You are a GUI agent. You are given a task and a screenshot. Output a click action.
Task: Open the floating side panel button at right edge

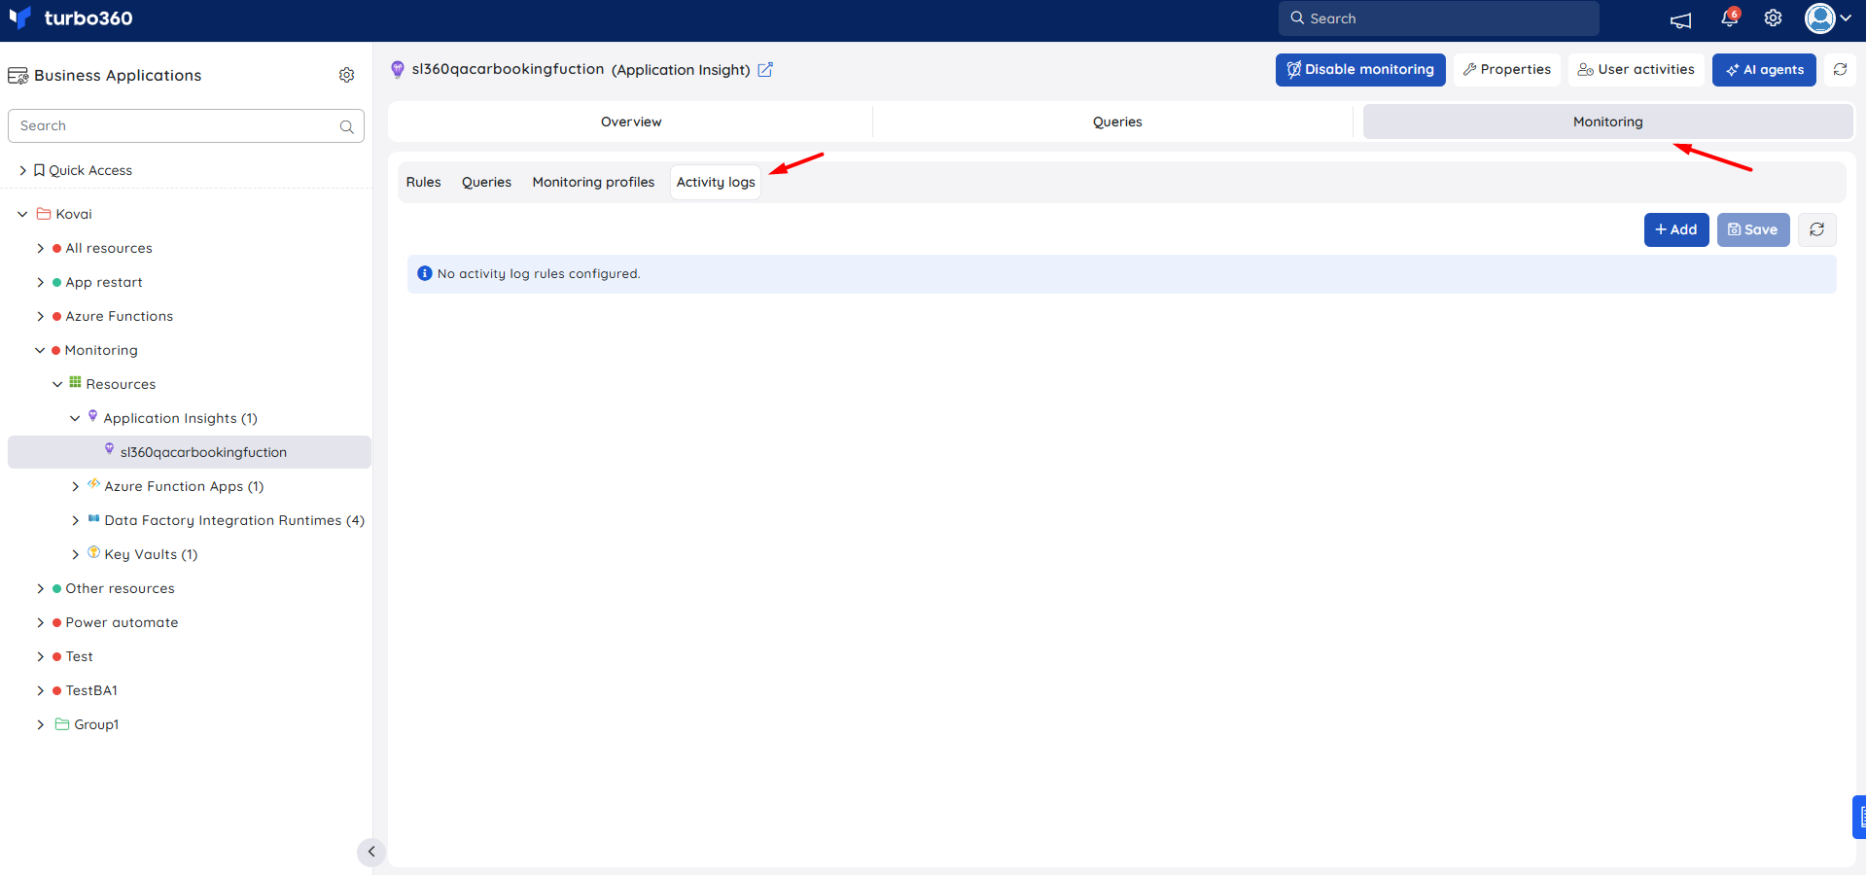point(1859,817)
